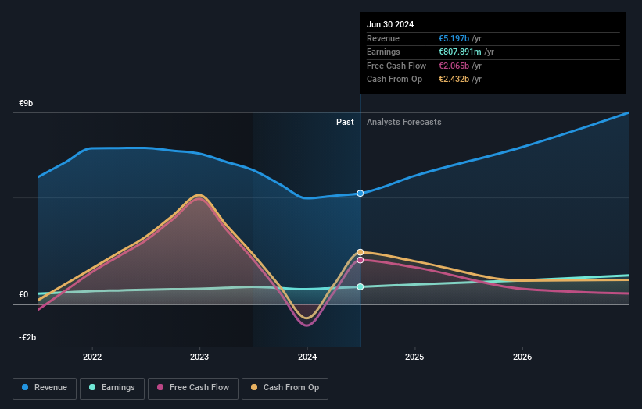642x409 pixels.
Task: Click the 2022 x-axis label
Action: pyautogui.click(x=92, y=357)
